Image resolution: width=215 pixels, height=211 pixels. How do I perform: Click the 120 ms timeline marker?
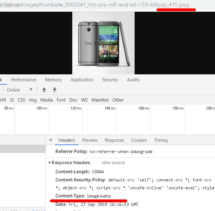click(x=76, y=108)
